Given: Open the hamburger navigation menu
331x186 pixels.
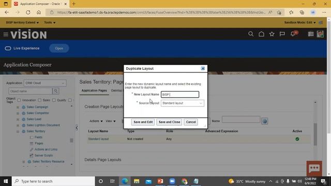Looking at the screenshot, I should (6, 34).
